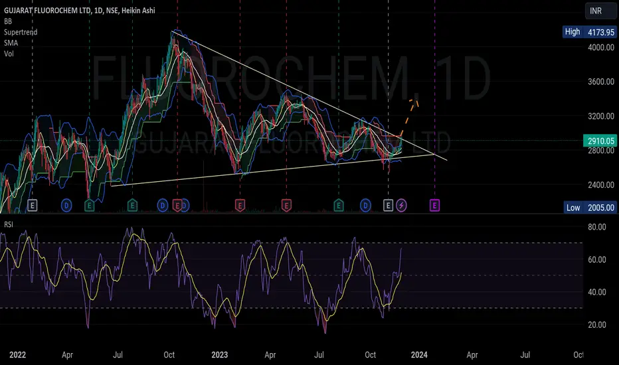The height and width of the screenshot is (365, 619).
Task: Click the 2022 label on the time axis
Action: 17,355
